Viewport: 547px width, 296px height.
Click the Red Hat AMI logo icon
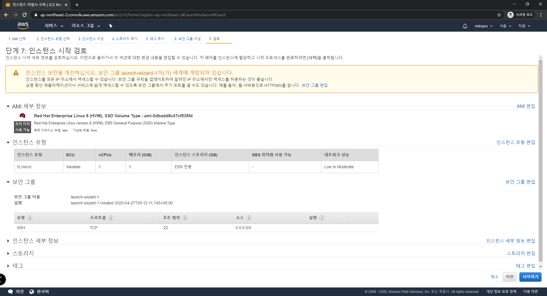(x=23, y=116)
